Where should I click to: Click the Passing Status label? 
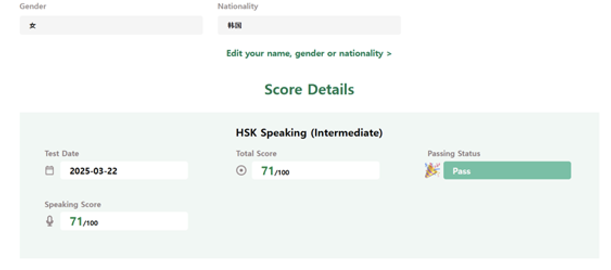click(x=454, y=153)
